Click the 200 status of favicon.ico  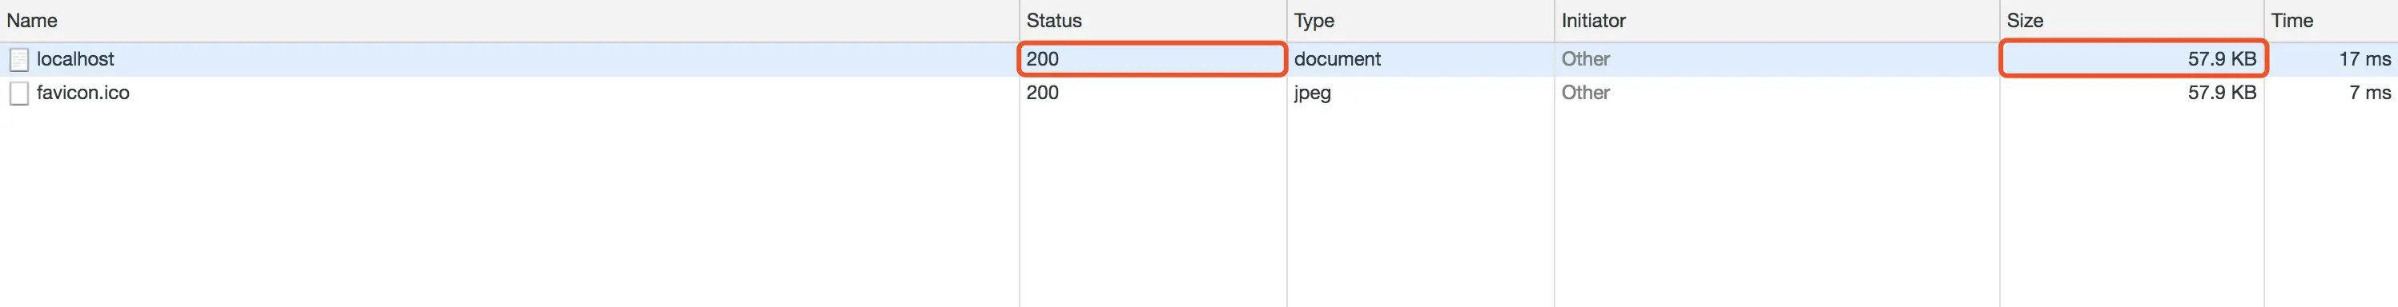pos(1043,92)
